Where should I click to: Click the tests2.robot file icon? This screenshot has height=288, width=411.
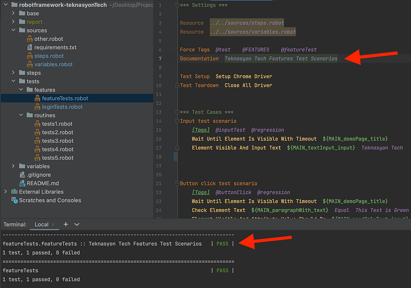(38, 132)
